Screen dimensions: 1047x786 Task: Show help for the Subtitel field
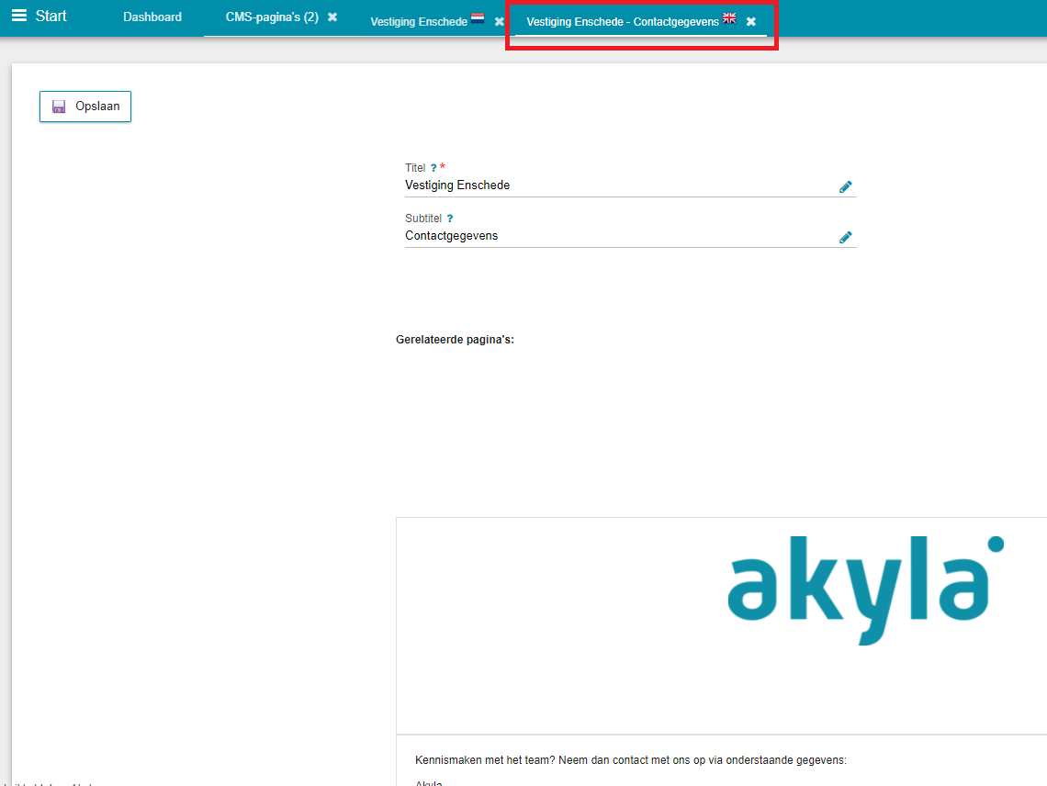coord(450,219)
